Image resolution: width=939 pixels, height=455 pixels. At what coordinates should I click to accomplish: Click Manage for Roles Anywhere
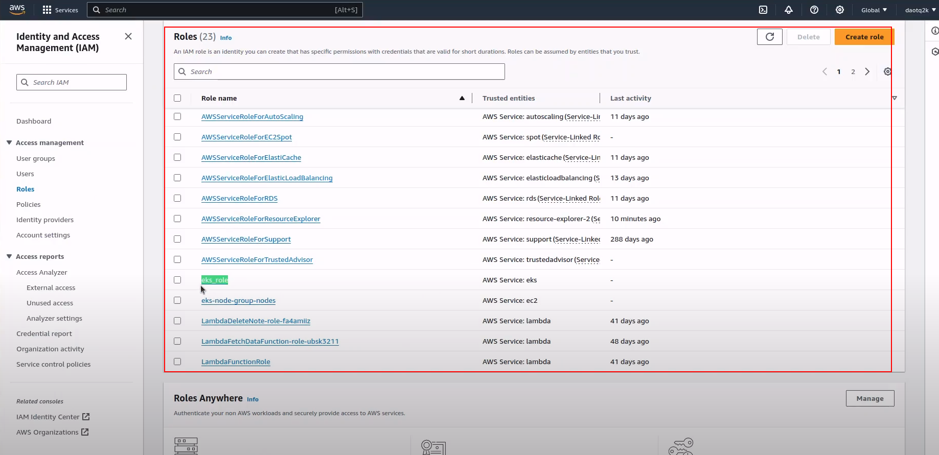[x=870, y=398]
